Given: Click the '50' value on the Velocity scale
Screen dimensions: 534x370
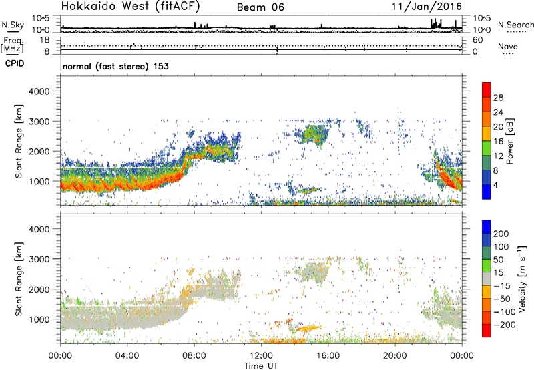Looking at the screenshot, I should (x=498, y=260).
